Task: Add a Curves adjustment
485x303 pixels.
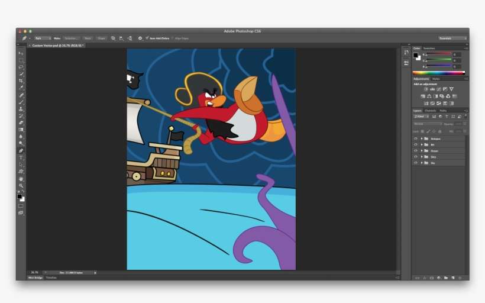Action: pyautogui.click(x=439, y=89)
